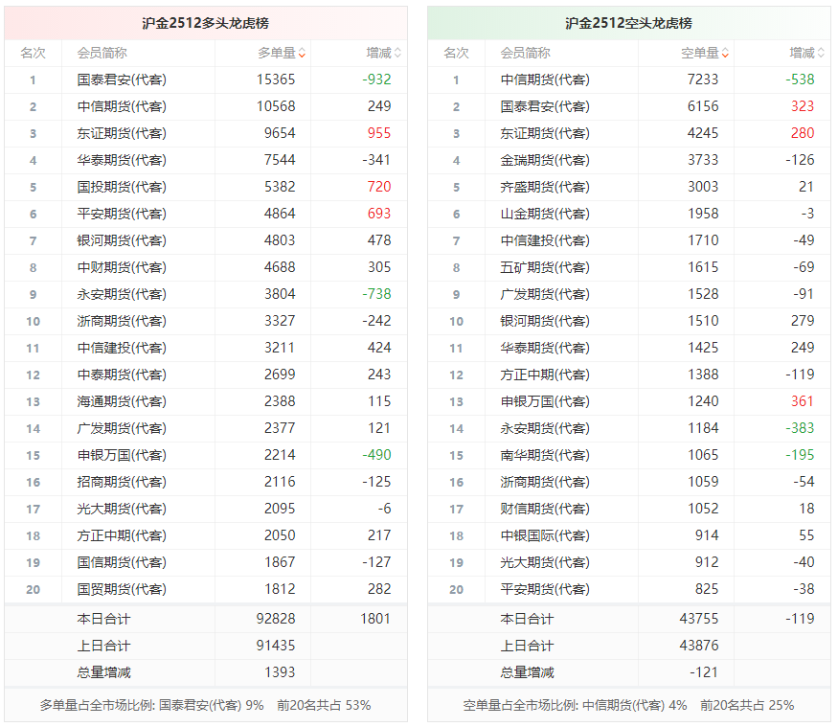Select 齐盛期货(代客) row

[629, 187]
